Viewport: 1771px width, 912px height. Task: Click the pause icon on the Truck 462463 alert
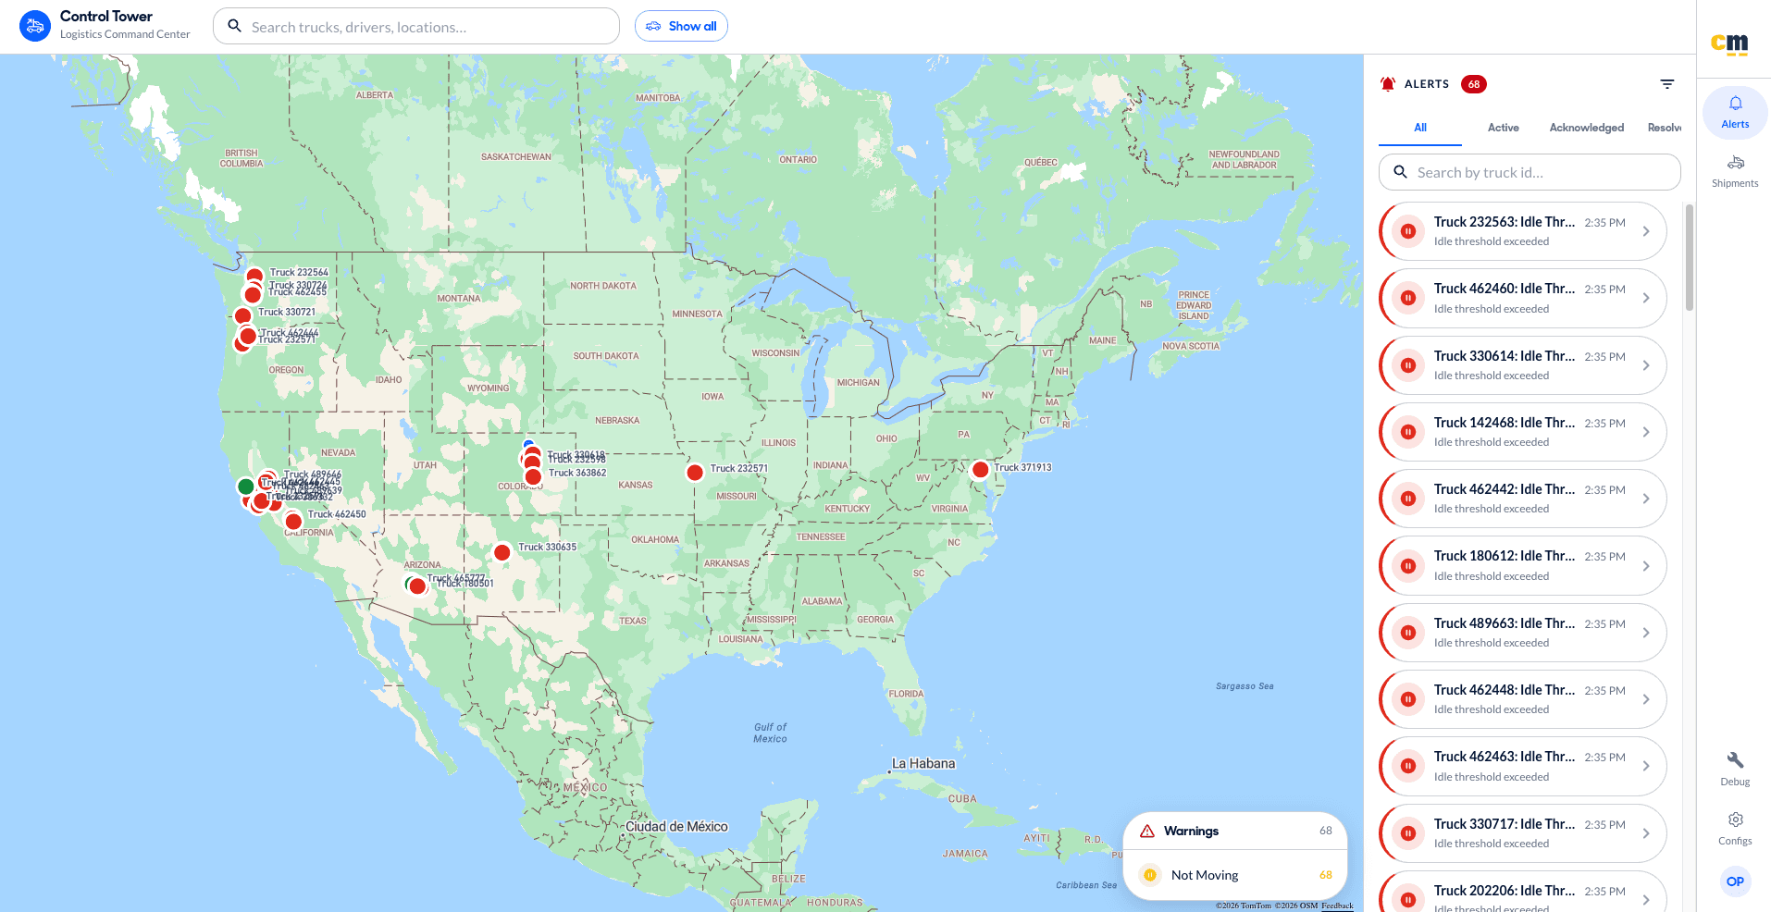coord(1408,766)
